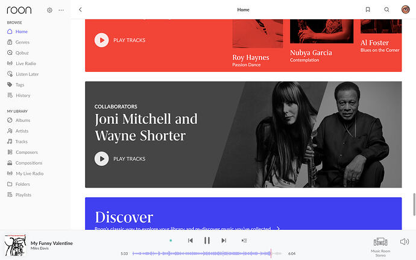Open search with the magnifier icon
The image size is (416, 260).
(x=386, y=10)
